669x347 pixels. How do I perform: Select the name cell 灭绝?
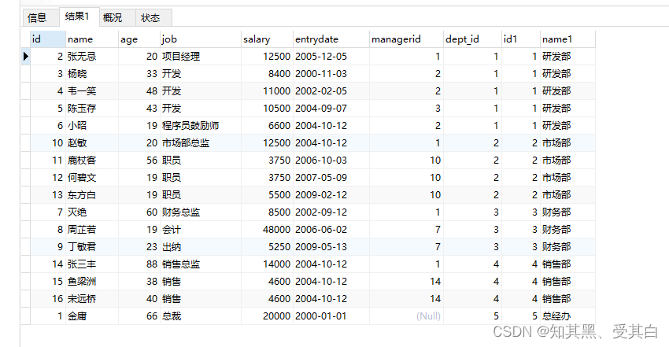click(92, 212)
